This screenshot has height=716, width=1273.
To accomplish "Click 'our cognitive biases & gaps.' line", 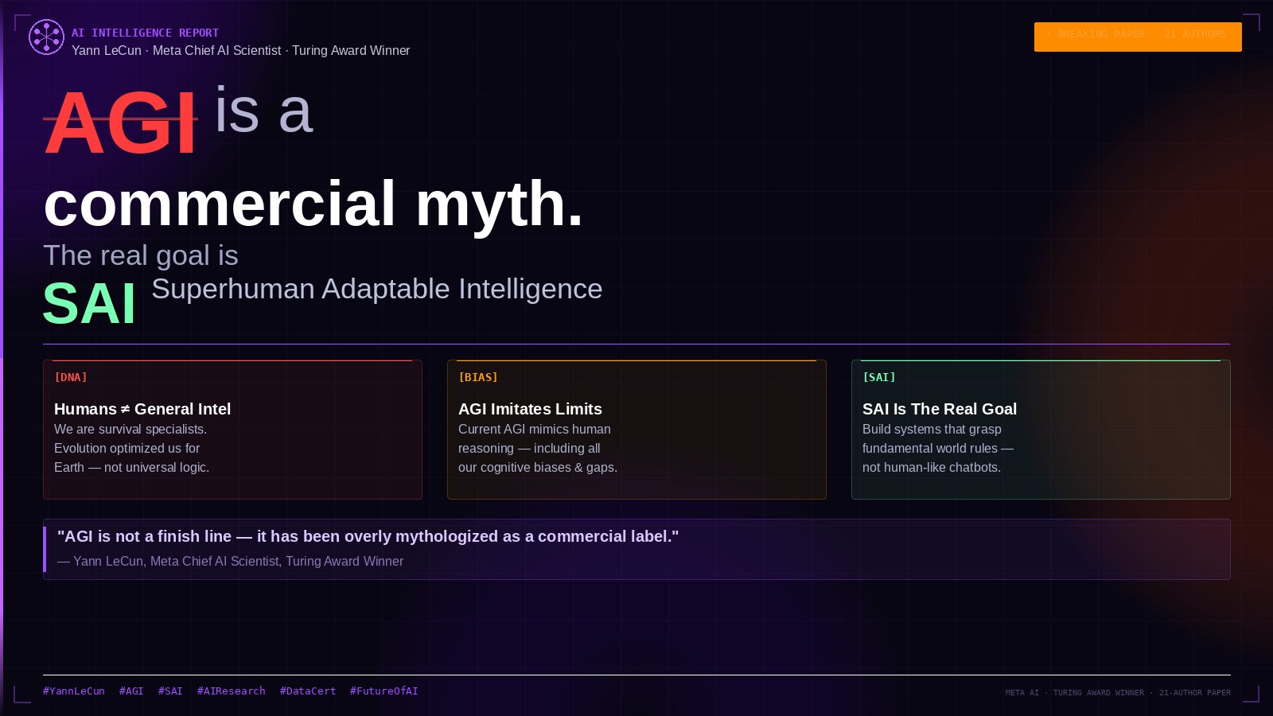I will pyautogui.click(x=538, y=467).
